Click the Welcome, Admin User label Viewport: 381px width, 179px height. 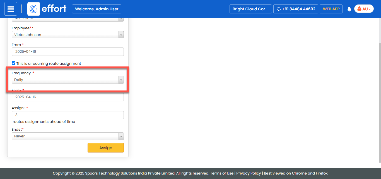click(x=97, y=9)
